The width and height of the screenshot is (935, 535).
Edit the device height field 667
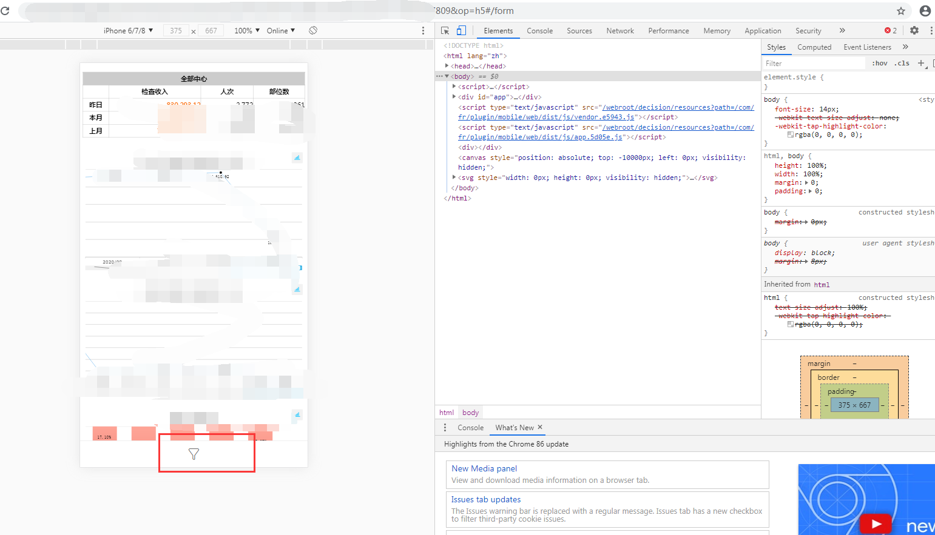click(x=211, y=30)
